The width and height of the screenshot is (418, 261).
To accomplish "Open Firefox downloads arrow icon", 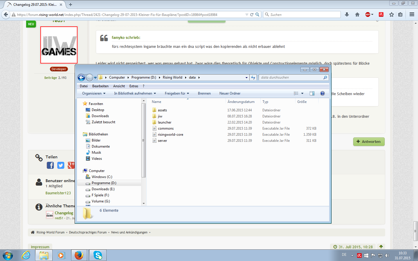I will (x=347, y=14).
